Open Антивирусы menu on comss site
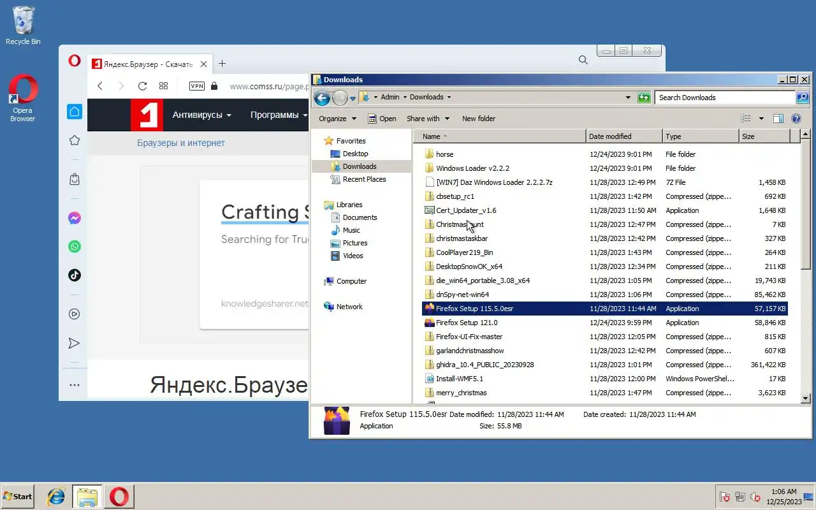 201,115
